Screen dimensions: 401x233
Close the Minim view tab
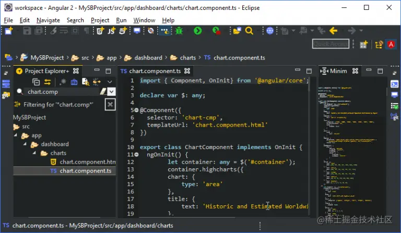pyautogui.click(x=355, y=71)
